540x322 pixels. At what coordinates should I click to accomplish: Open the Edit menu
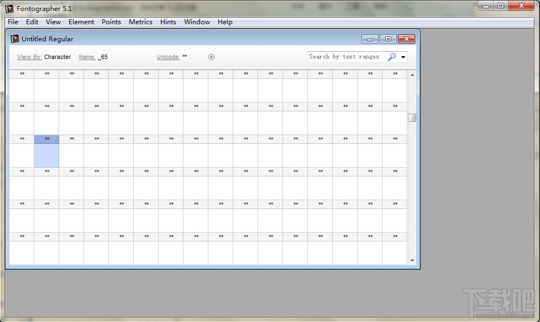(x=32, y=22)
